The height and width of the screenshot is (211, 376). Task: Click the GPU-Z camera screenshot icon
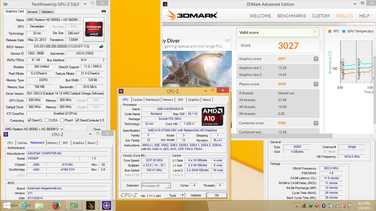point(104,11)
